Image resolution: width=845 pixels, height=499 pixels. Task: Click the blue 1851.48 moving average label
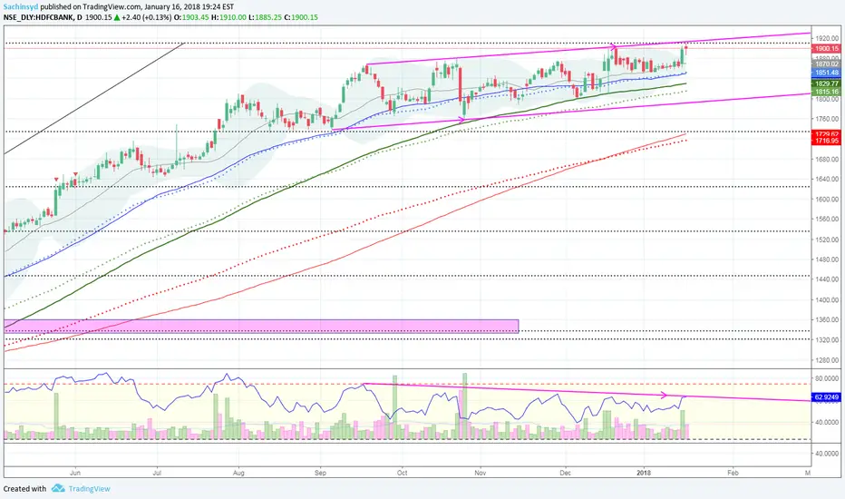pyautogui.click(x=826, y=73)
